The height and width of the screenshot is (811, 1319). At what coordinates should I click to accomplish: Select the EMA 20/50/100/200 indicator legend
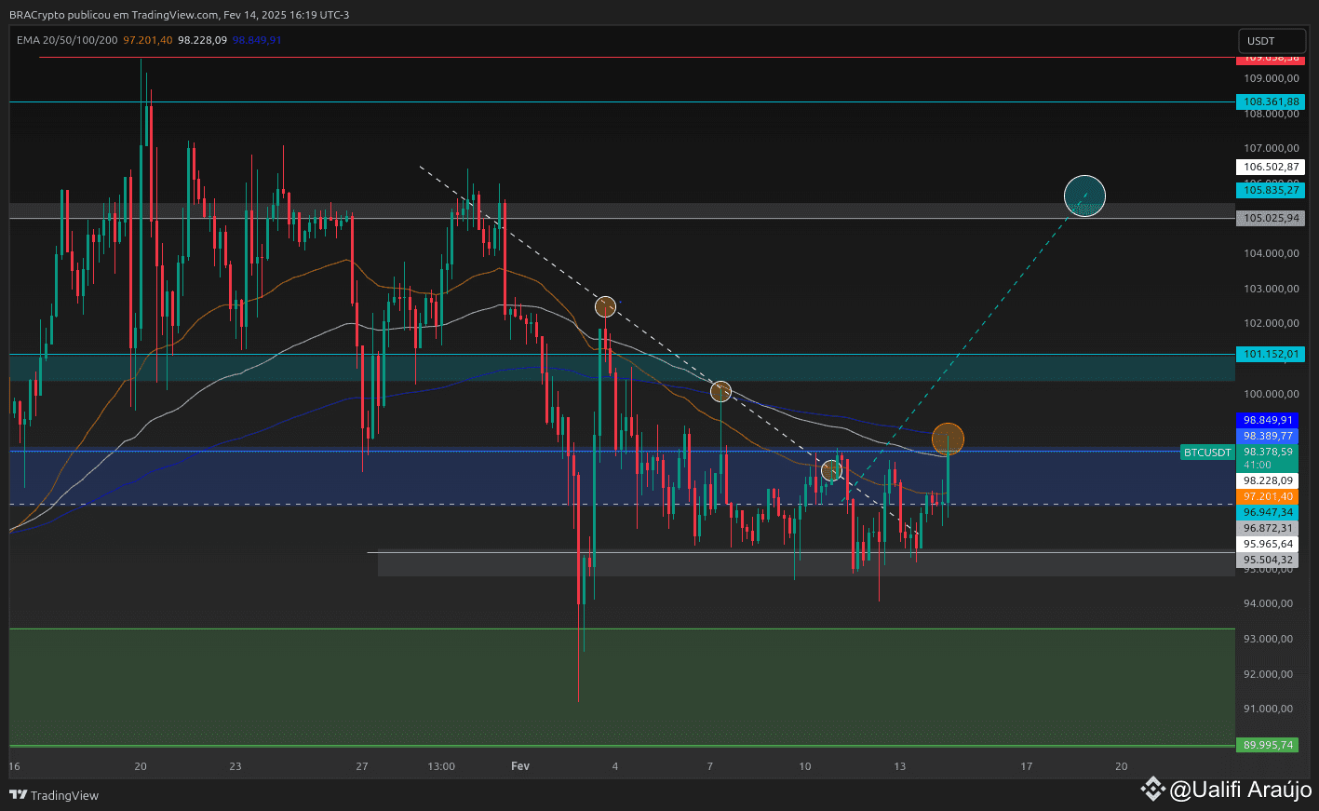(67, 40)
